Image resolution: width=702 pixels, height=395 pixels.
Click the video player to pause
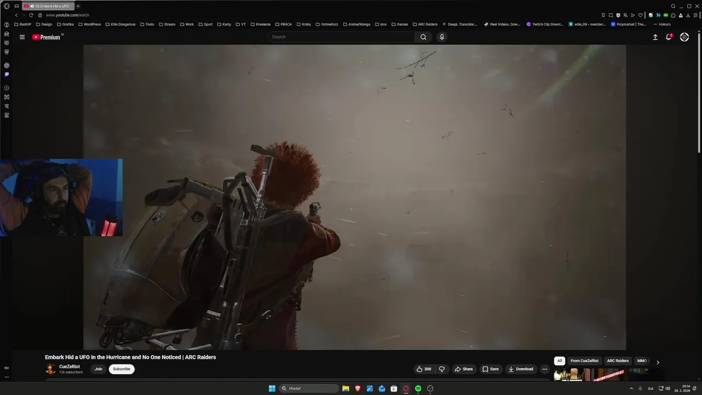[354, 198]
